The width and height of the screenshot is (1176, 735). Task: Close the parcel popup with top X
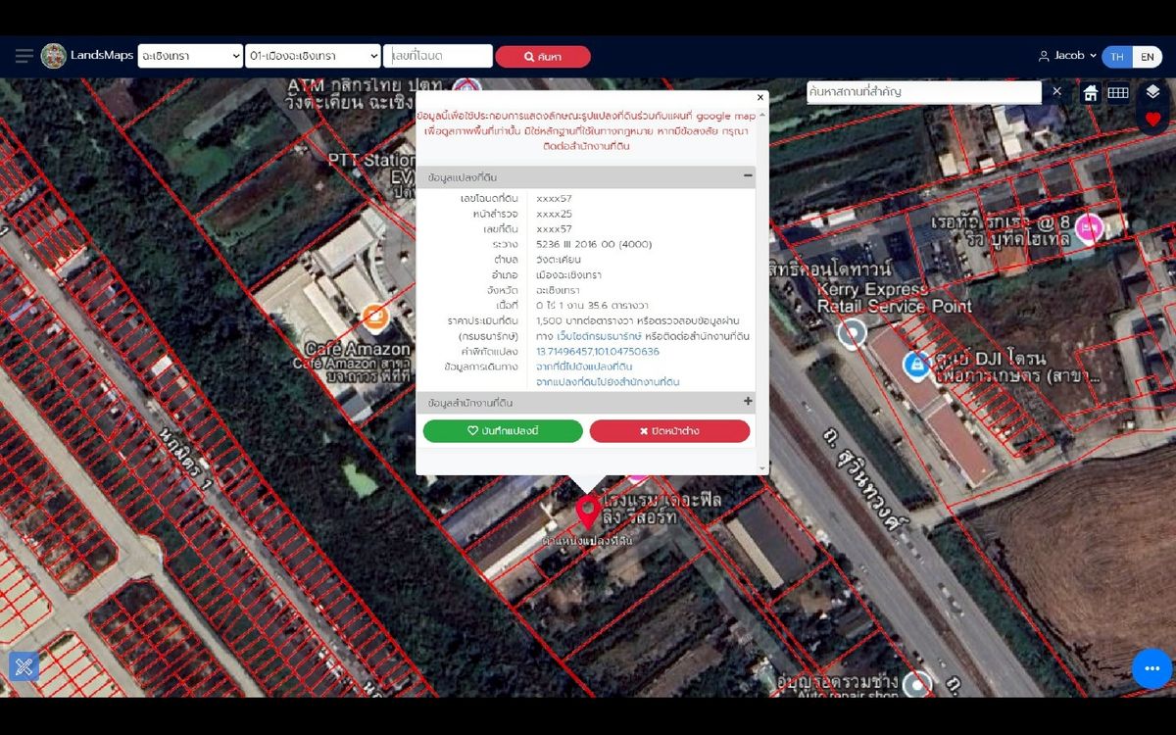[x=759, y=97]
